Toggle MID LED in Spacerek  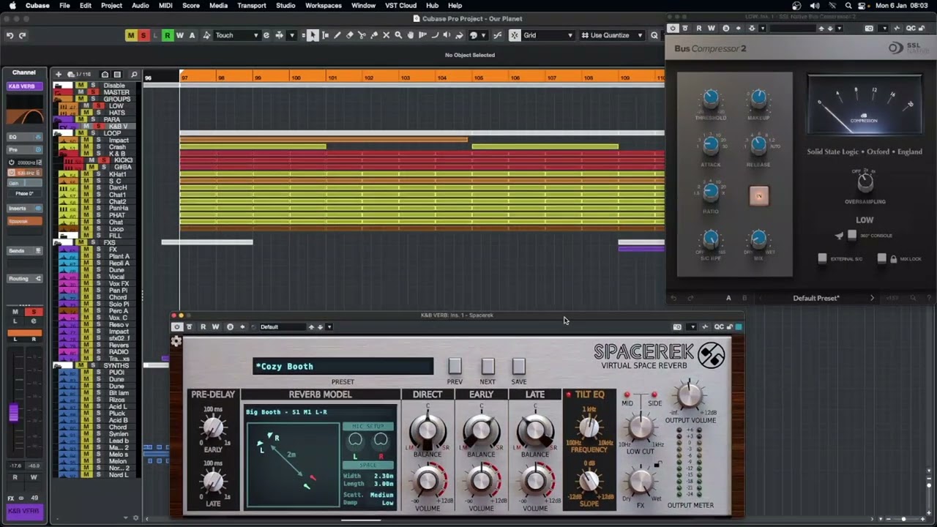coord(627,395)
